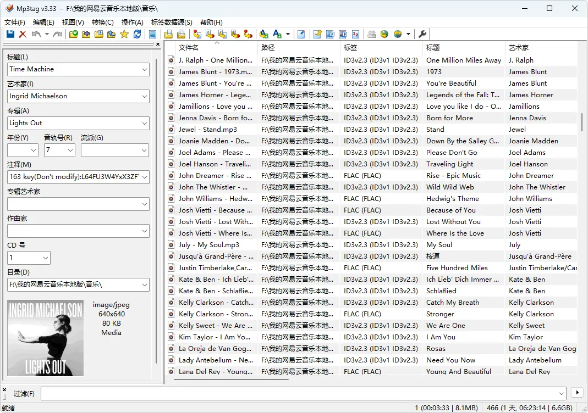This screenshot has height=413, width=588.
Task: Click the Lights Out cover art thumbnail
Action: coord(45,338)
